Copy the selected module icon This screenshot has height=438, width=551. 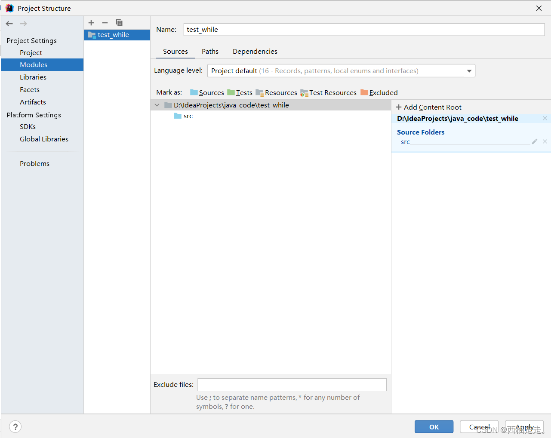[119, 23]
